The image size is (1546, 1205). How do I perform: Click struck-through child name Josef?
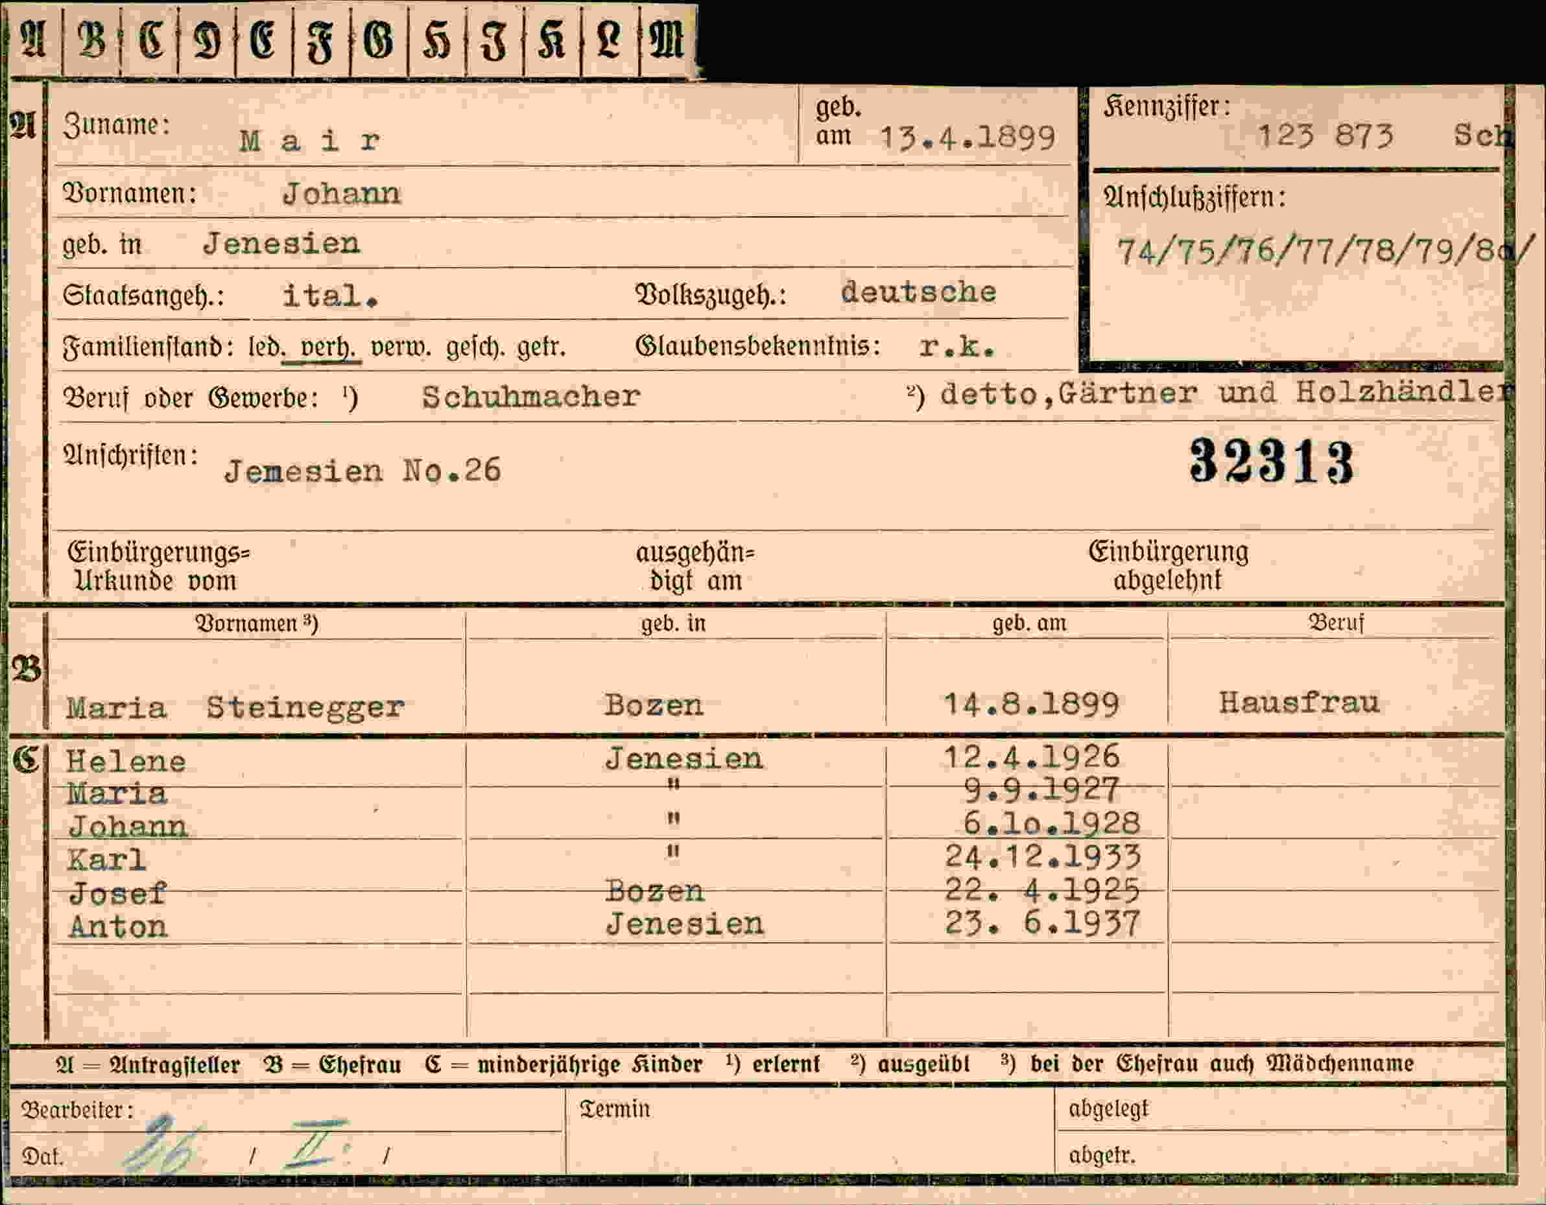tap(117, 893)
